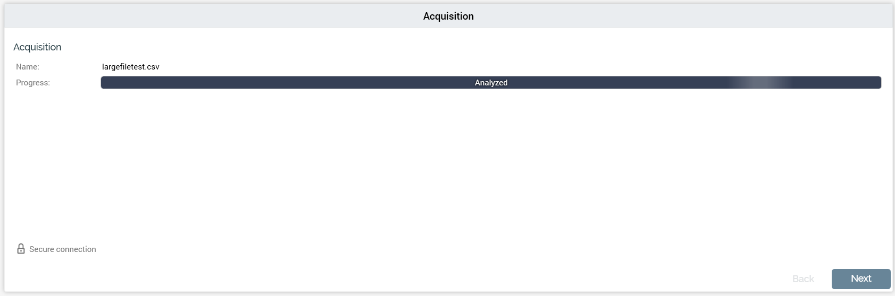Click the bold Acquisition dialog title

[x=448, y=16]
